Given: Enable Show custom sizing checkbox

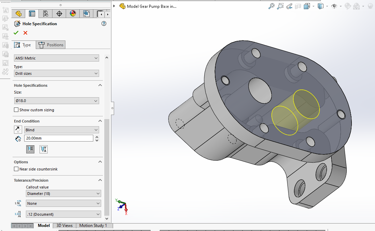Looking at the screenshot, I should [16, 110].
